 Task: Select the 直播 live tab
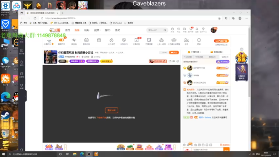77,30
